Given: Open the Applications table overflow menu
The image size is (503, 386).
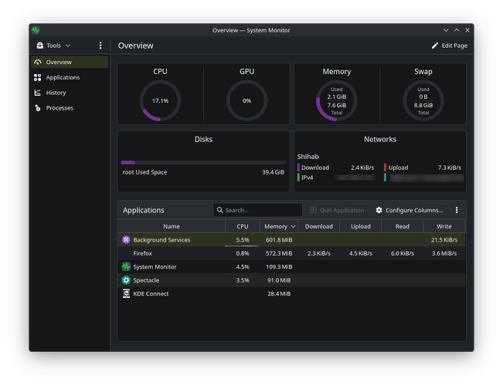Looking at the screenshot, I should [x=457, y=210].
